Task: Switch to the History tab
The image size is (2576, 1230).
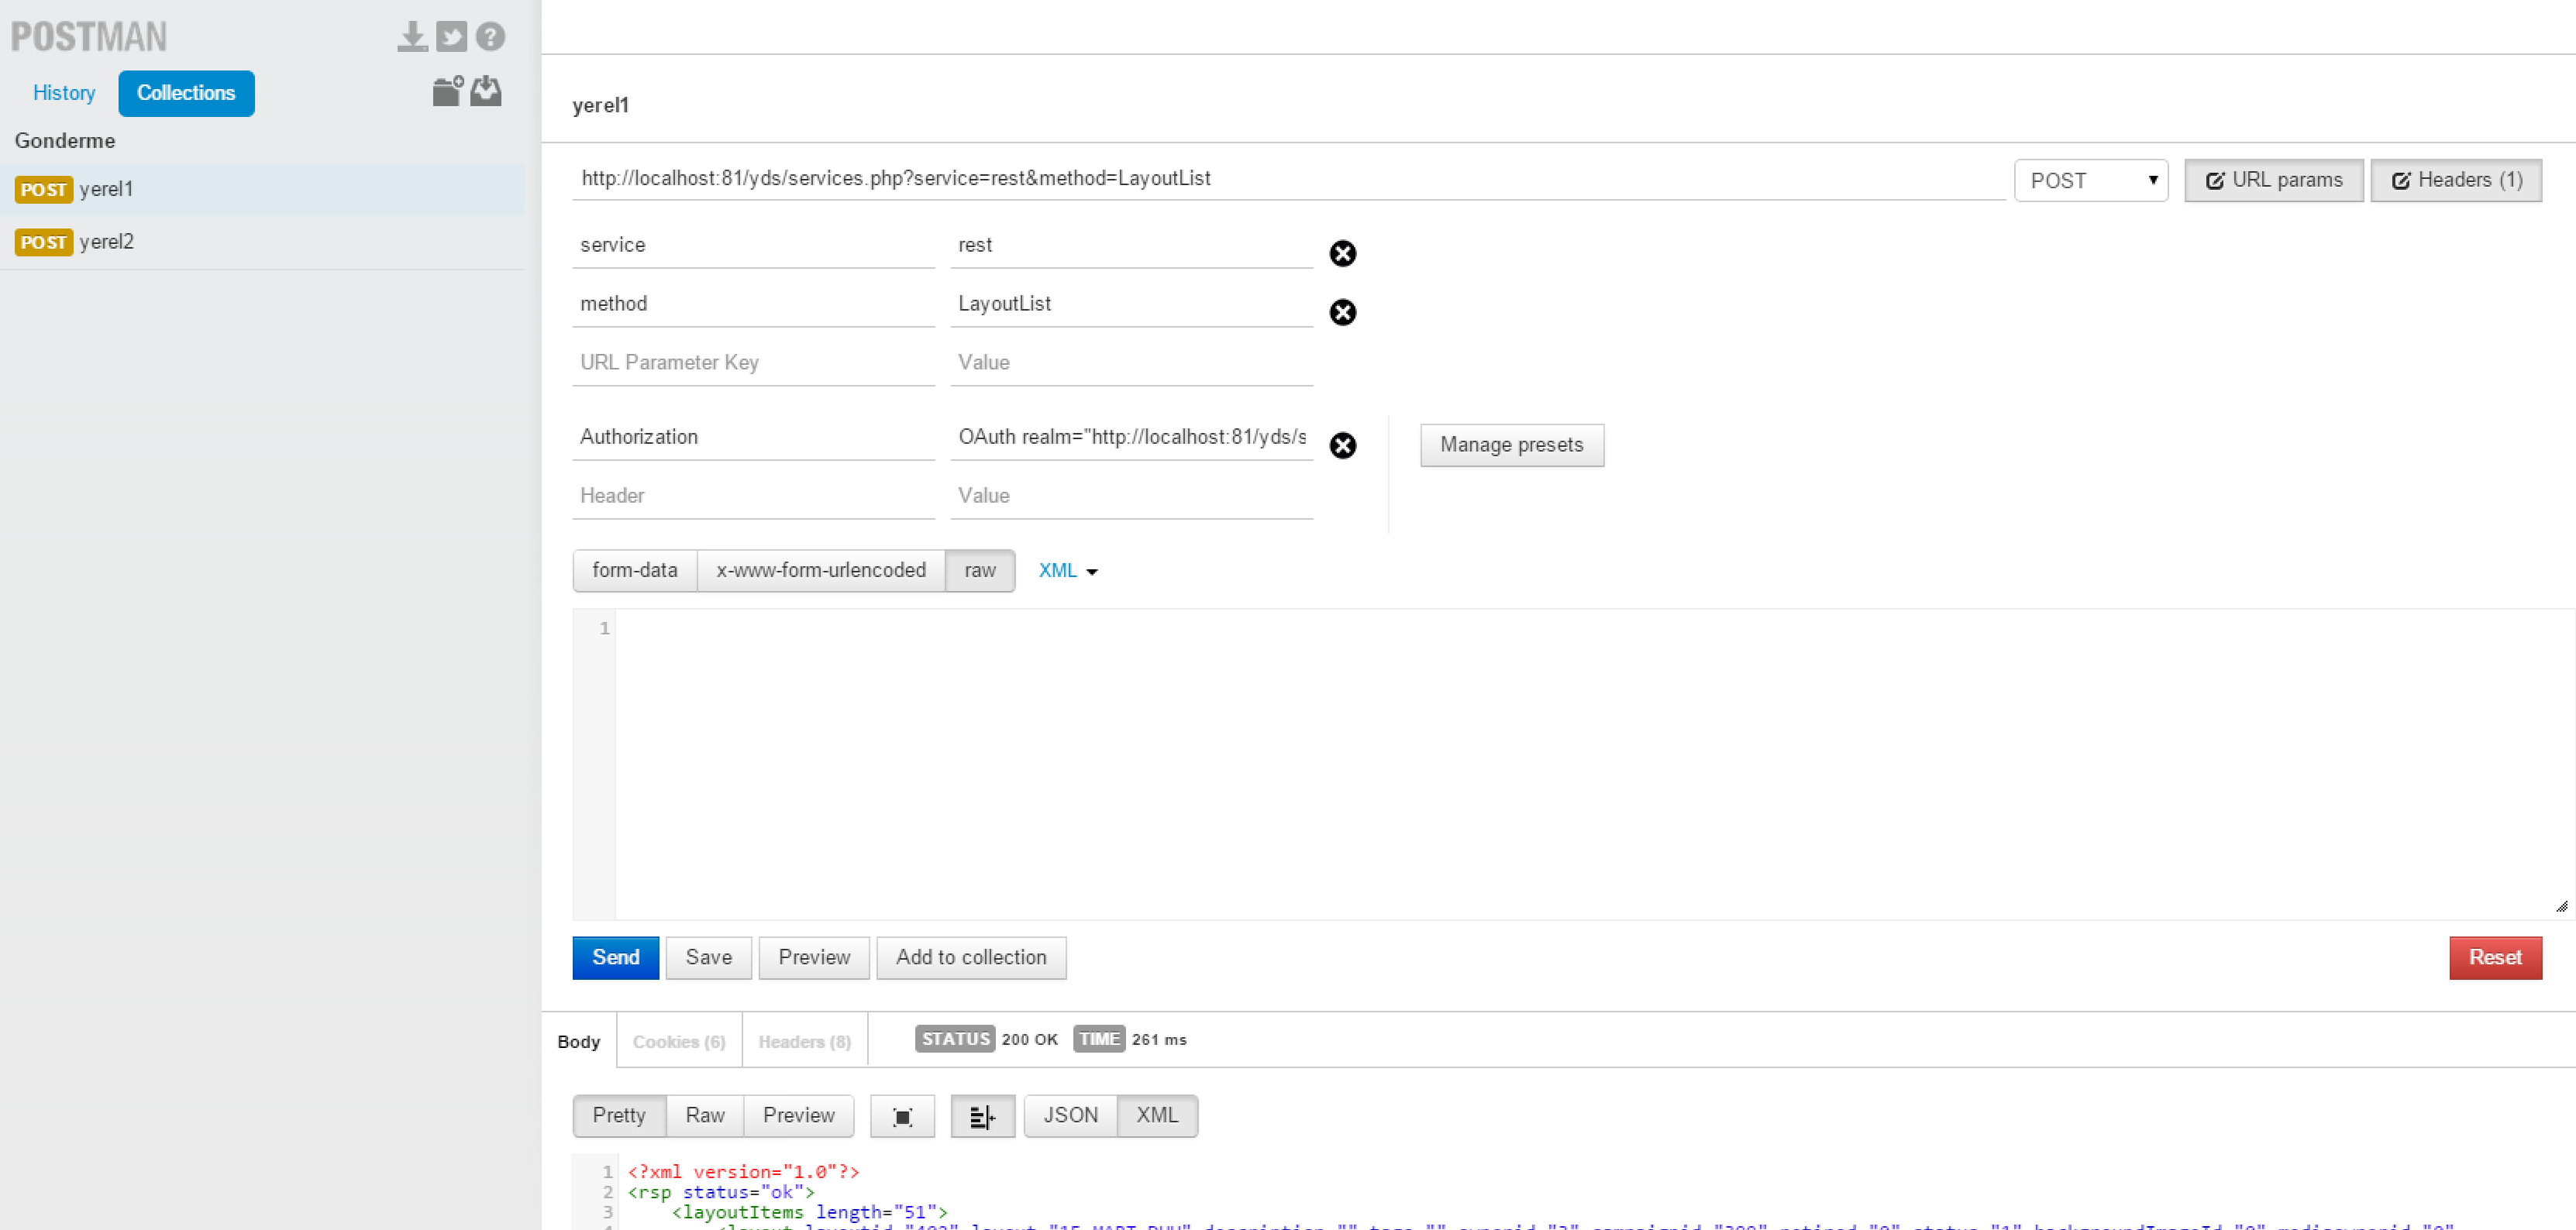Action: coord(64,93)
